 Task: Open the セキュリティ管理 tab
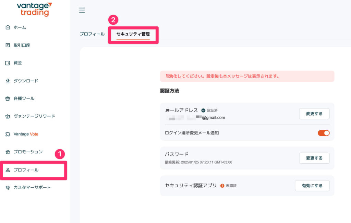click(133, 34)
